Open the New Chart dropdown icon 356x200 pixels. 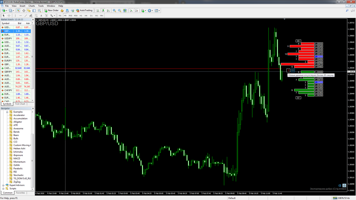[4, 10]
